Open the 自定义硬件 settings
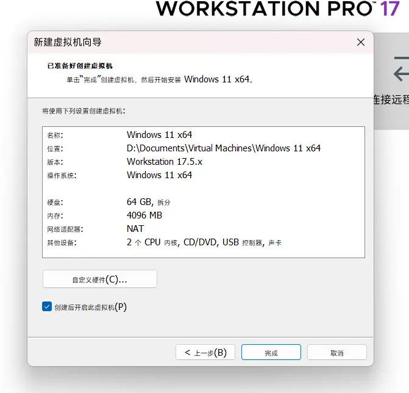 point(100,279)
